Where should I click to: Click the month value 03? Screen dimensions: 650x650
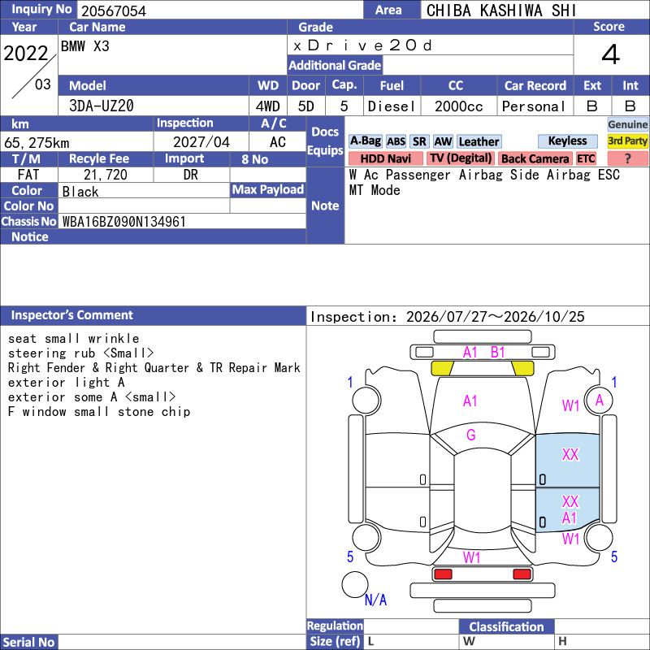pyautogui.click(x=43, y=84)
